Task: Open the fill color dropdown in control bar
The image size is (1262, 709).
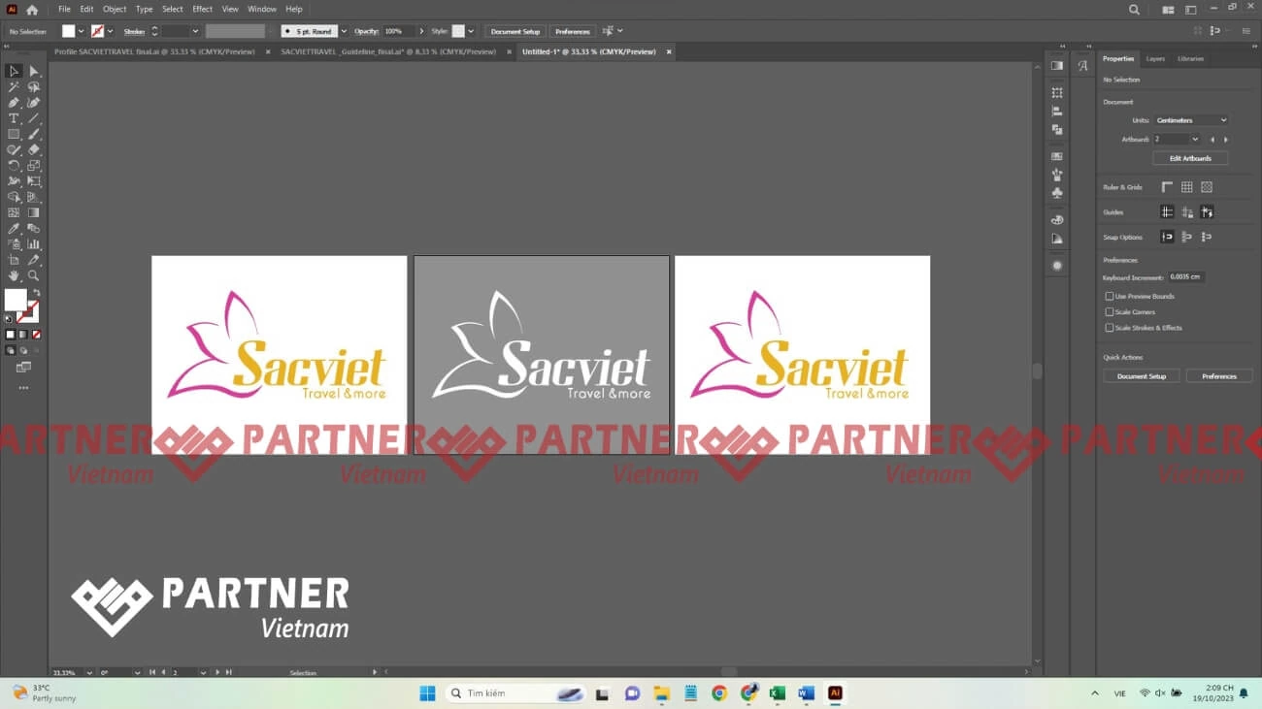Action: [82, 31]
